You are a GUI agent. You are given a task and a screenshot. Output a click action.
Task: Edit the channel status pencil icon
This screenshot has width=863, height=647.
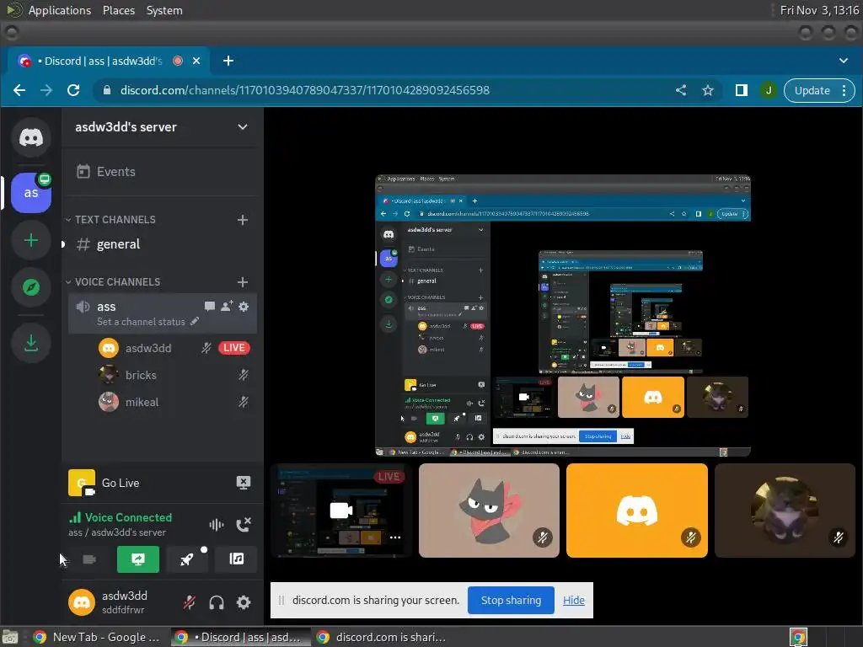coord(195,321)
